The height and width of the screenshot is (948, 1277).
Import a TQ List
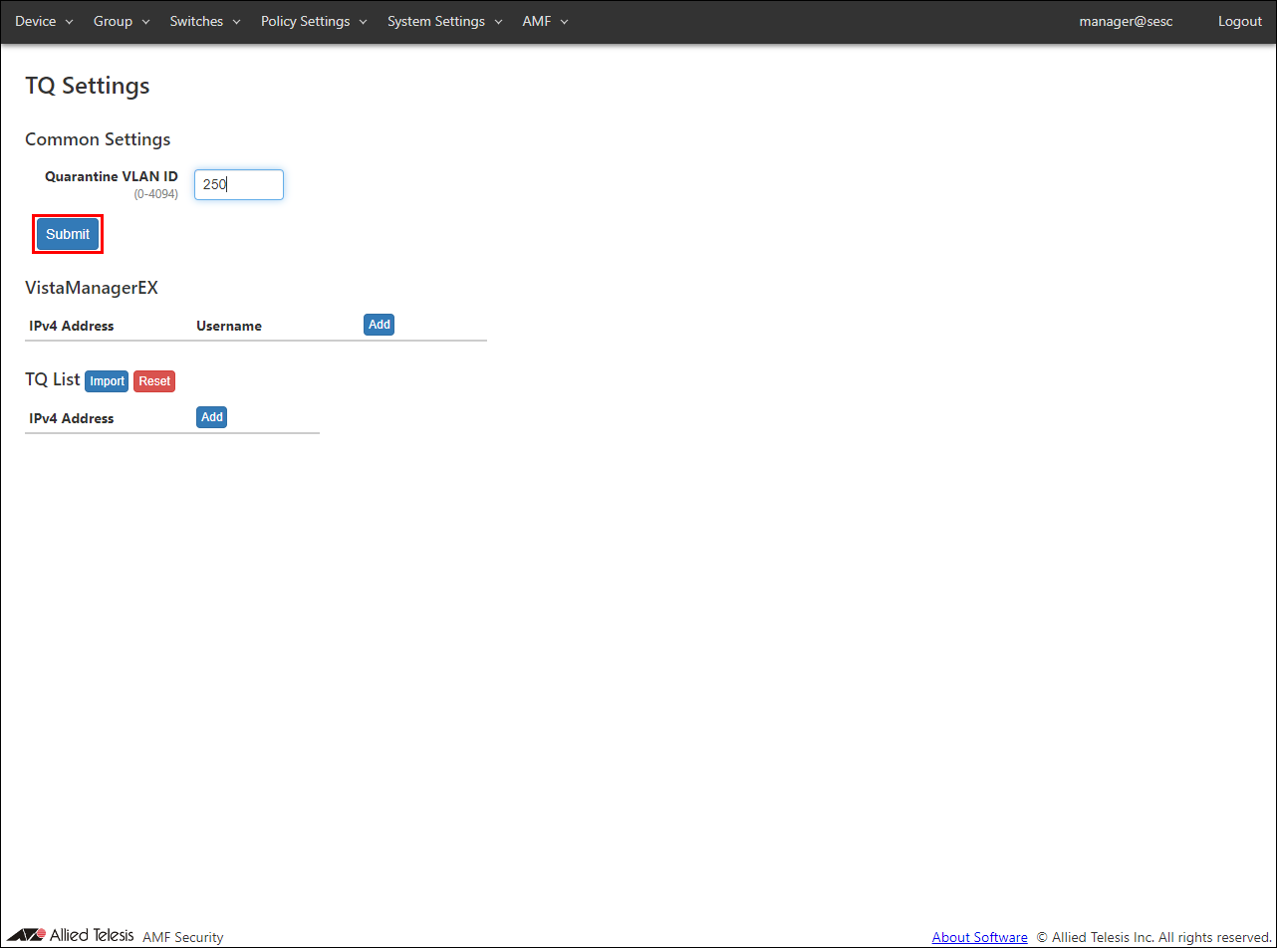[x=107, y=381]
